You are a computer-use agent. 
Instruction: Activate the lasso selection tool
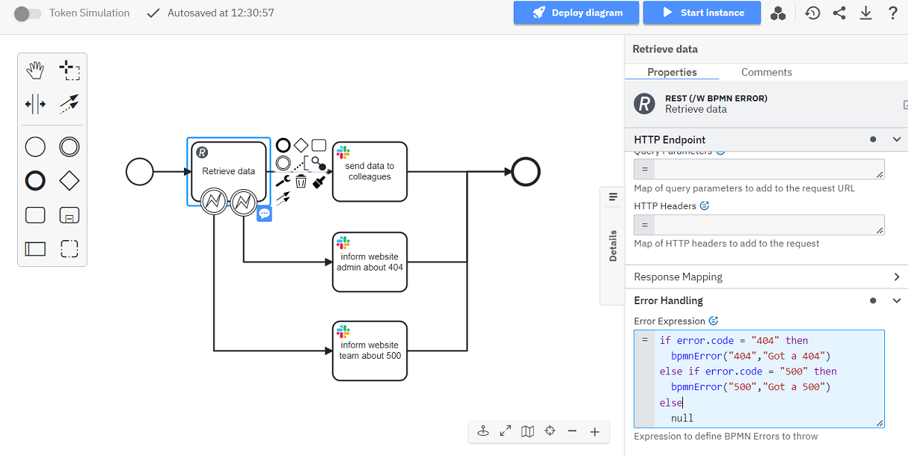pos(70,71)
